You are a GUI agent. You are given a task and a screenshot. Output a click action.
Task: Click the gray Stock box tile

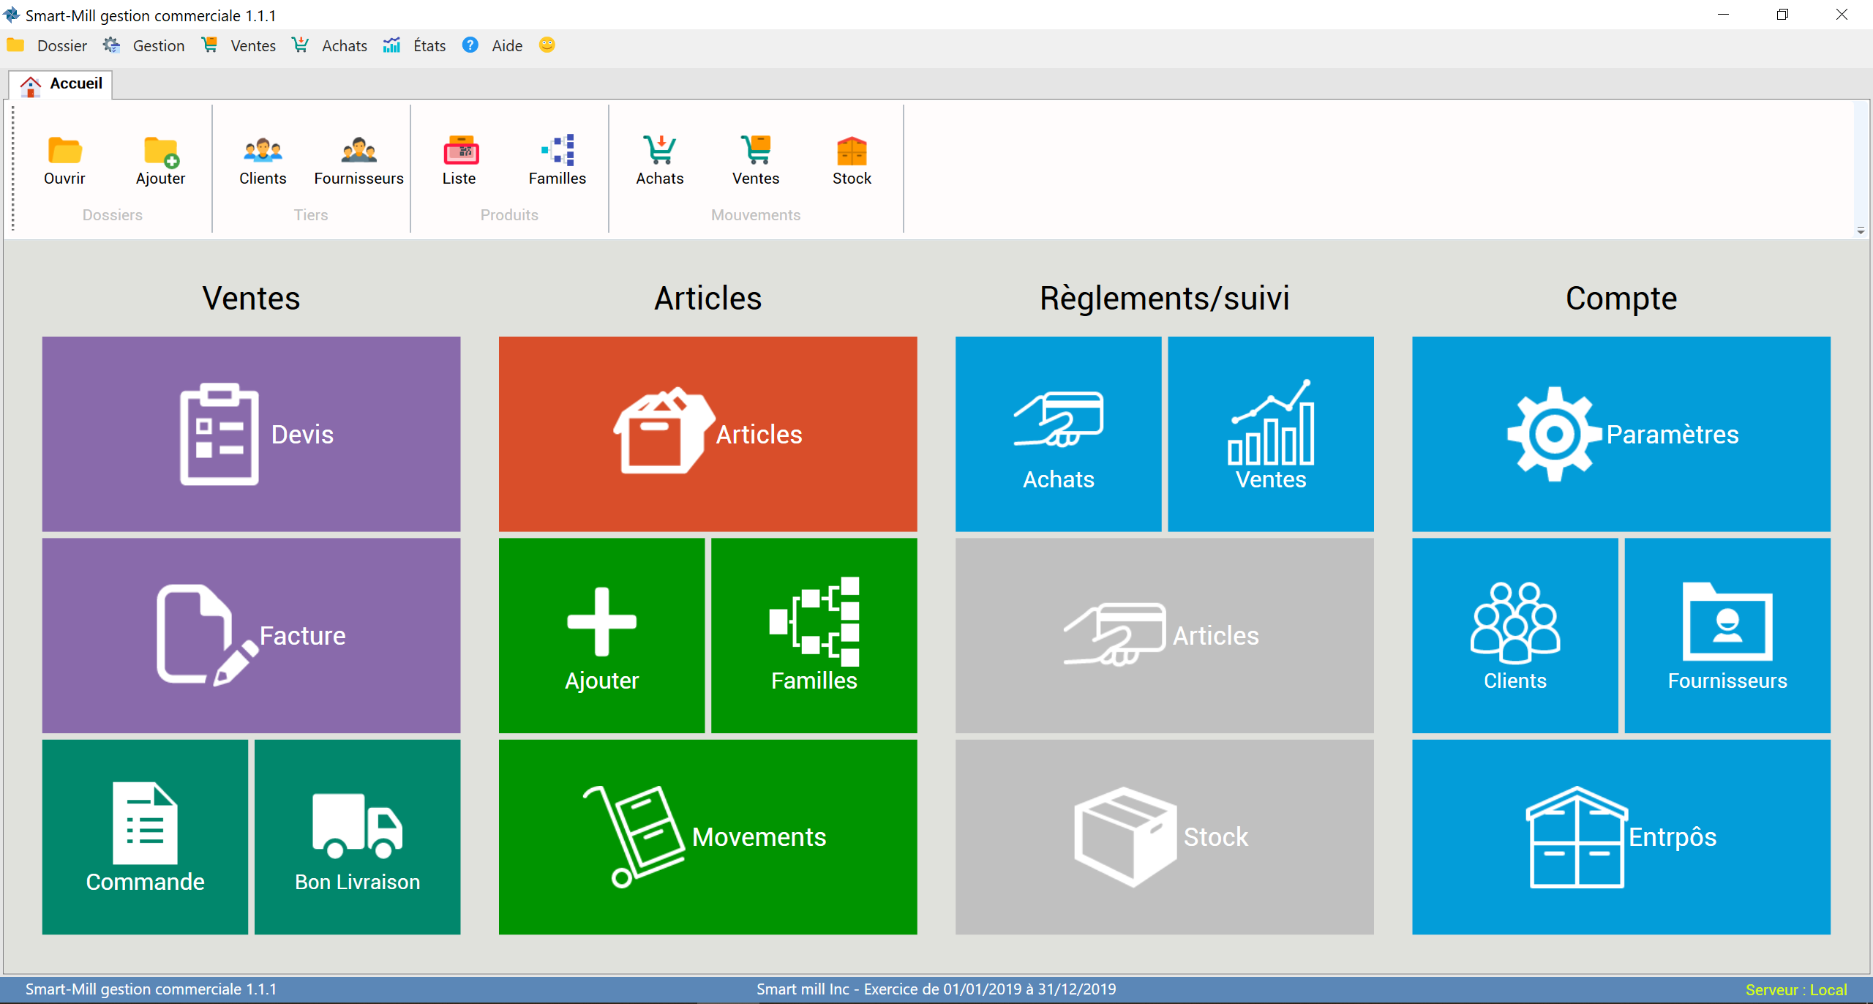1164,836
